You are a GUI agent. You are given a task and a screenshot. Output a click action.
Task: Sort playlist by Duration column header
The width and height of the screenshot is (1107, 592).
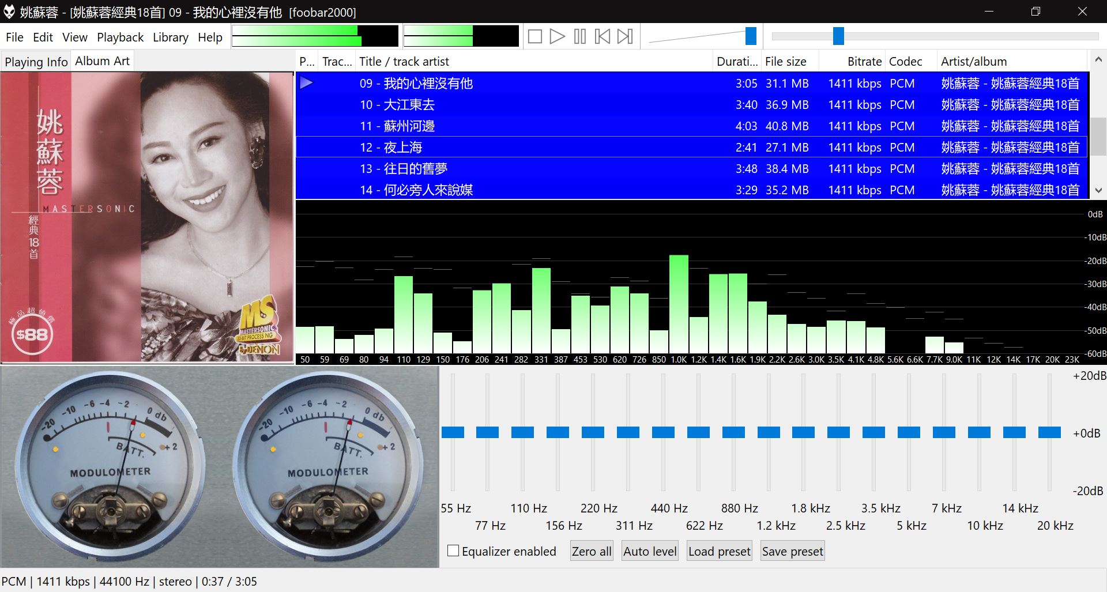point(737,62)
